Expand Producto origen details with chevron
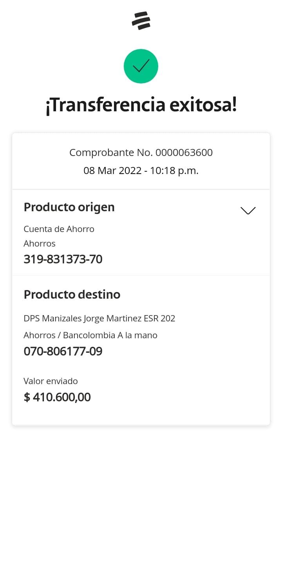Screen dimensions: 282x575 [x=248, y=210]
